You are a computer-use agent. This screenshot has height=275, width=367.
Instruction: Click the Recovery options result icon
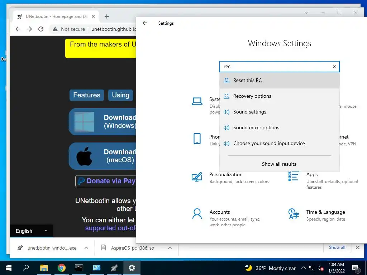click(227, 96)
